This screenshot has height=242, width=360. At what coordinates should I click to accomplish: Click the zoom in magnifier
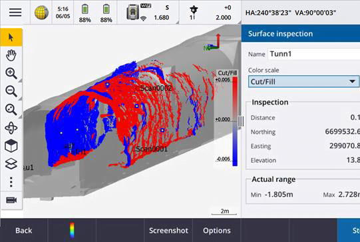click(x=11, y=73)
